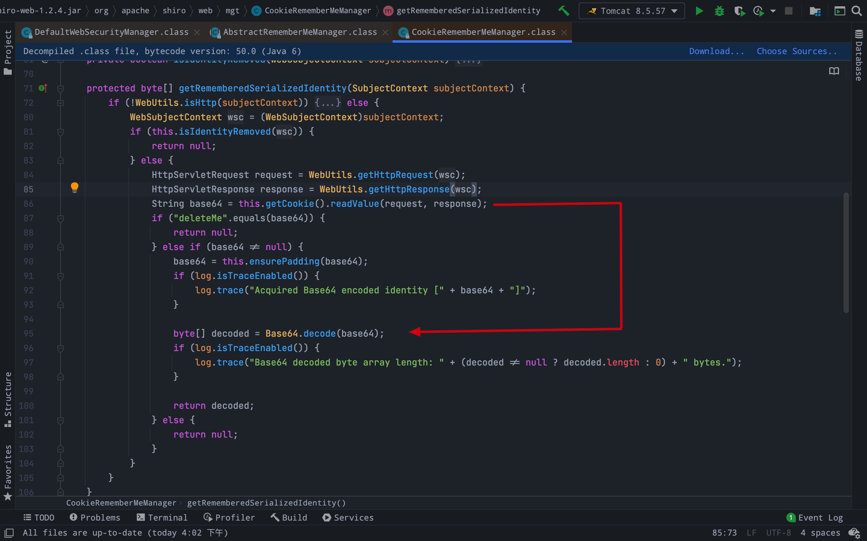Click the 'web' package breadcrumb

pyautogui.click(x=205, y=11)
